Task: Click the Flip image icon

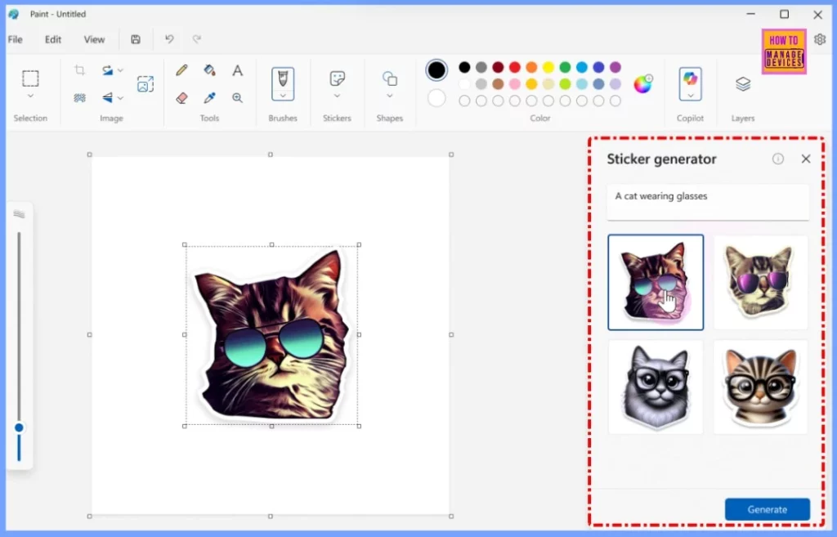Action: click(107, 98)
